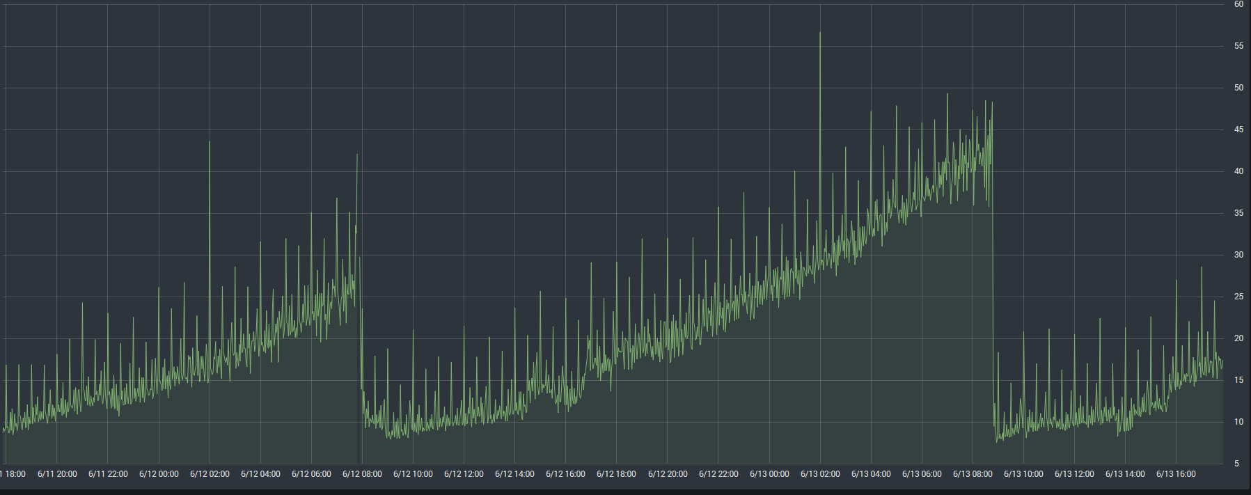Click the y-axis value 40
Screen dimensions: 1251x495
pyautogui.click(x=1238, y=171)
